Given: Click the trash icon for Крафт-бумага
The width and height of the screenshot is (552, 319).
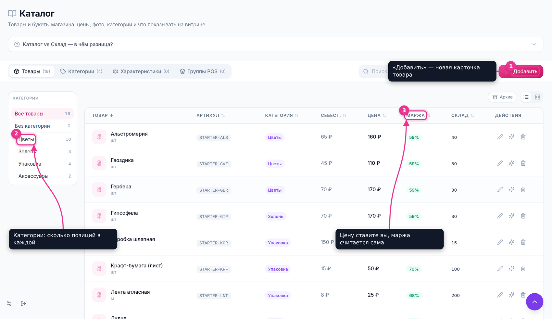Looking at the screenshot, I should click(x=523, y=268).
